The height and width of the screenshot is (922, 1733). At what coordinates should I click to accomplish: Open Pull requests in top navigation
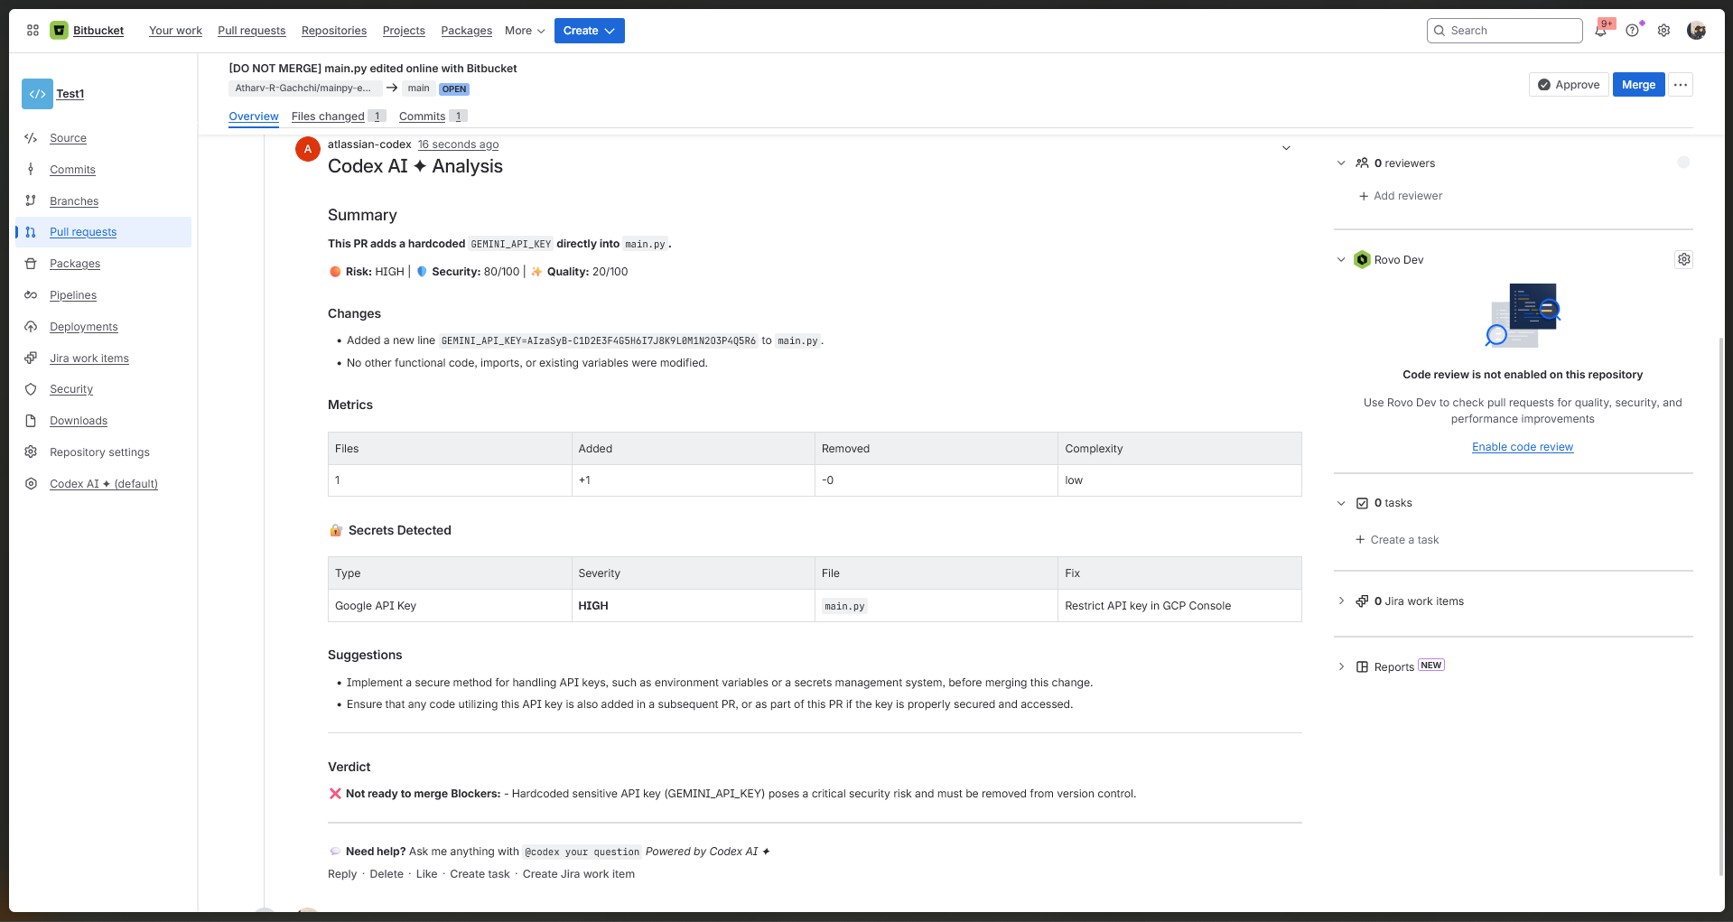[x=252, y=31]
